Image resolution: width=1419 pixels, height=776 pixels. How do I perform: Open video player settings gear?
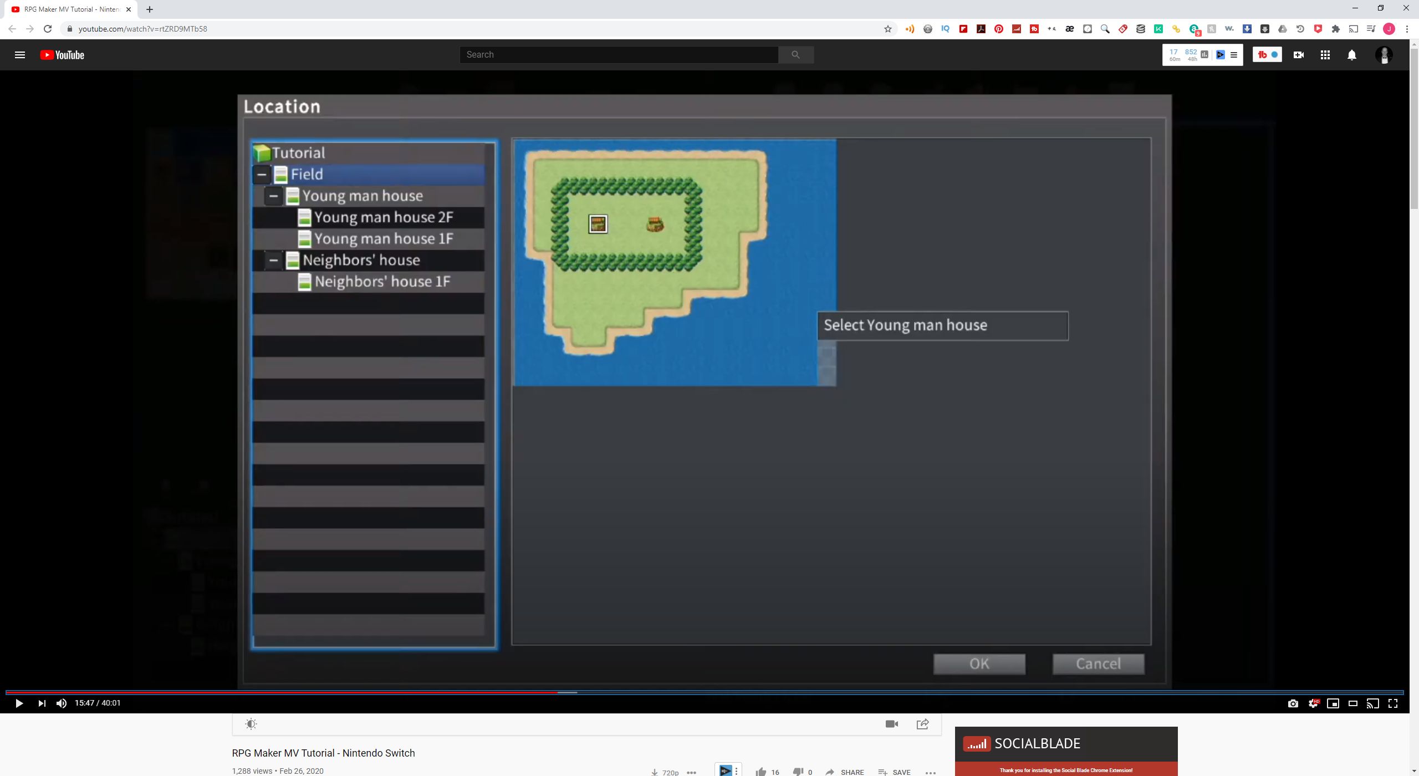pos(1313,703)
